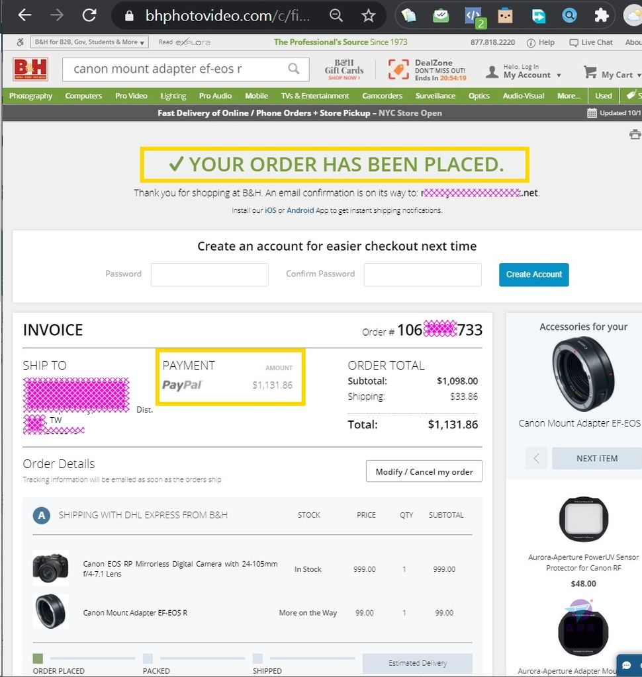This screenshot has height=677, width=642.
Task: Expand the B&H for B2B, Gov, Students dropdown
Action: coord(89,42)
